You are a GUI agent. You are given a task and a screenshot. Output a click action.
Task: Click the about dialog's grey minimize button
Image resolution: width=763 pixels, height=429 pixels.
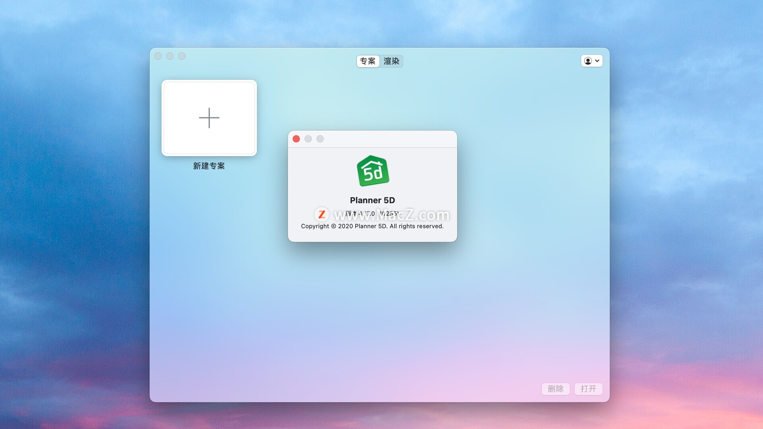point(308,139)
